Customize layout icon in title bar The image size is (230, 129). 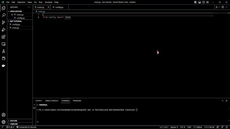[x=207, y=2]
